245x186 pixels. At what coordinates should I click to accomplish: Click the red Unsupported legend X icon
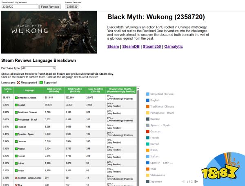18,83
